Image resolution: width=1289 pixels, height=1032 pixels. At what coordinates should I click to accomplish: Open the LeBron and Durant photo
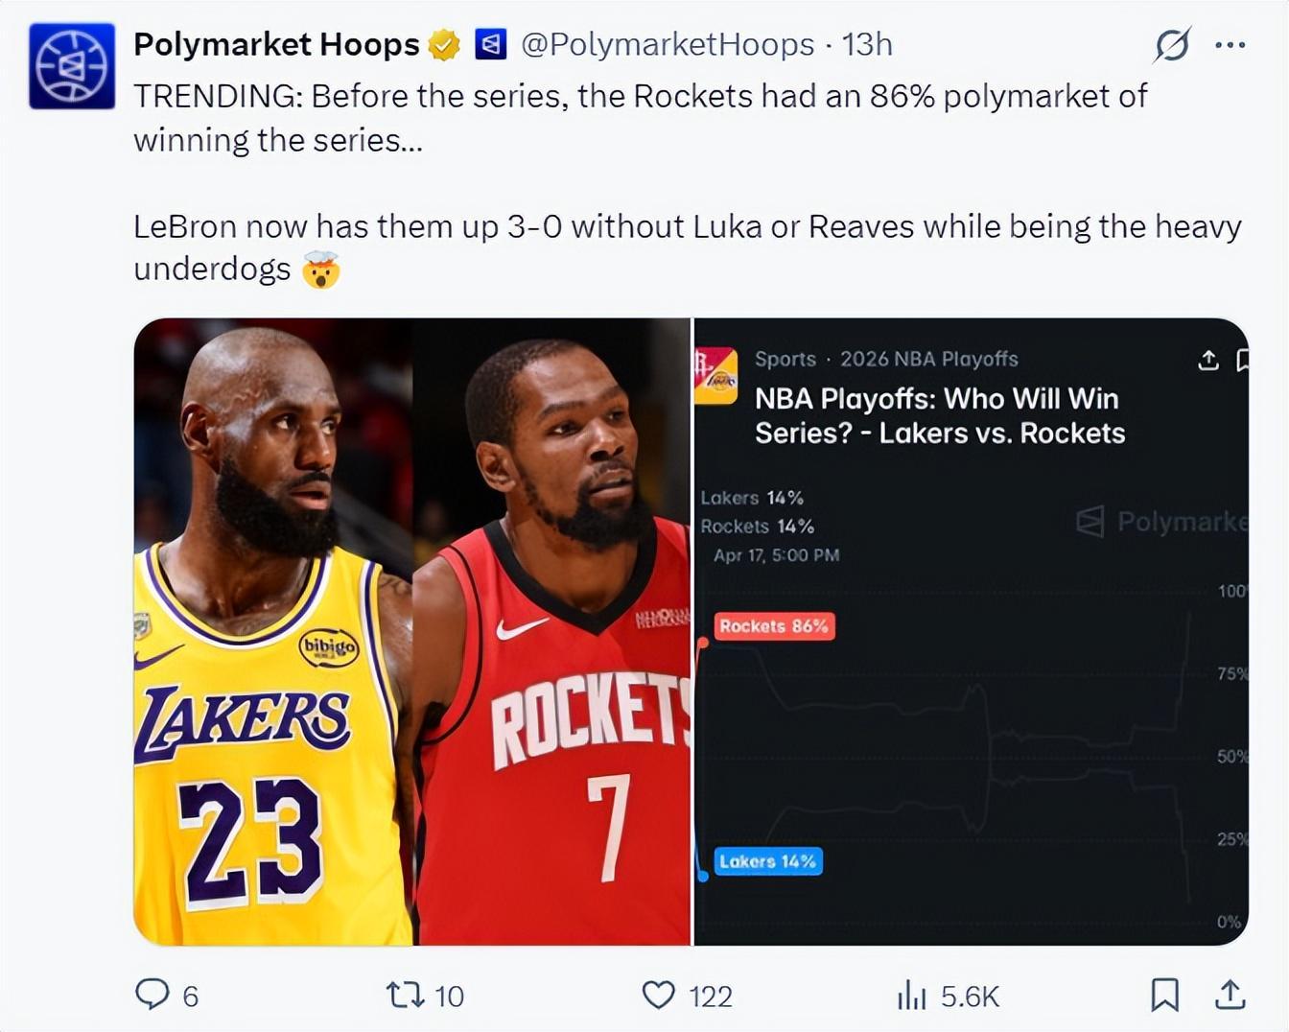[412, 631]
